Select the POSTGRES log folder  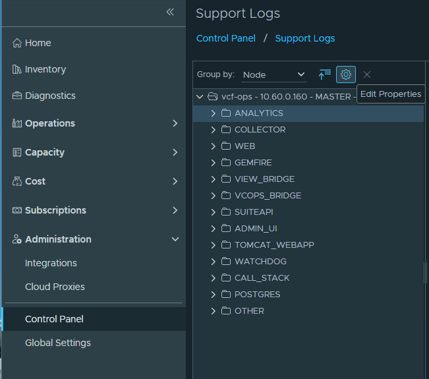tap(257, 295)
